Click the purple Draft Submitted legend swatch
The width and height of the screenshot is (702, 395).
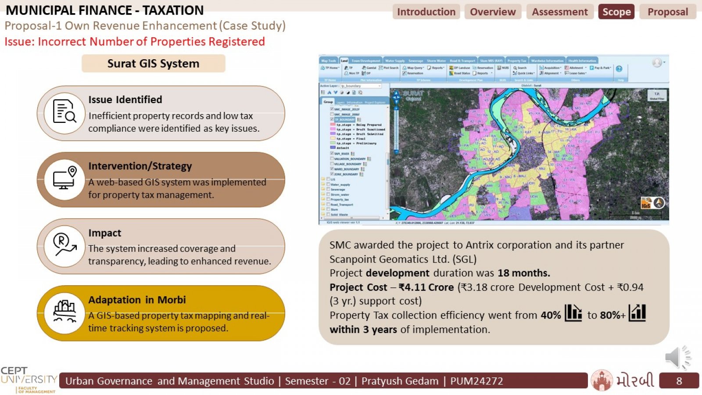pyautogui.click(x=333, y=133)
